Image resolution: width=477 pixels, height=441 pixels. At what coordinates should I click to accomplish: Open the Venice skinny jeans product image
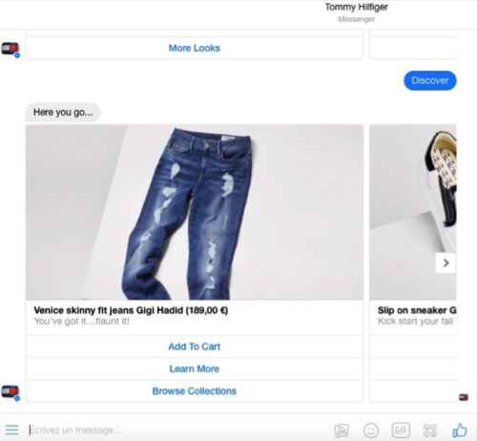(195, 212)
